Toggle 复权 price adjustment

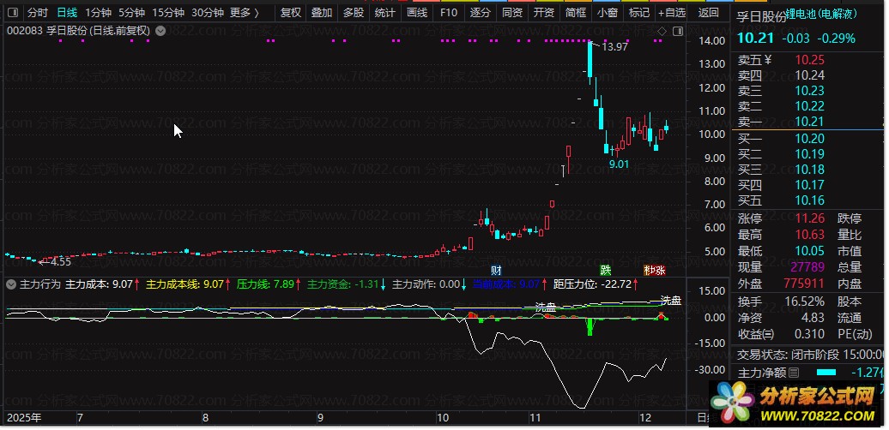tap(291, 13)
